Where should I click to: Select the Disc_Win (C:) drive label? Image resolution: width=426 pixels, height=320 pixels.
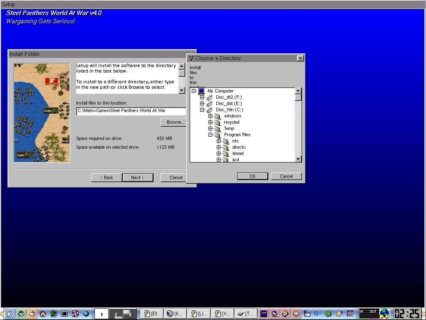tap(229, 110)
